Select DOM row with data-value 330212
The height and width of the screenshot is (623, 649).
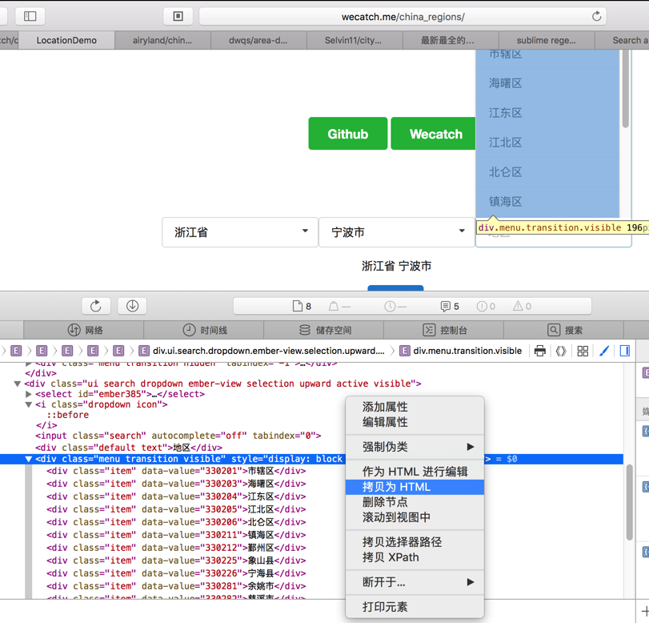coord(176,548)
